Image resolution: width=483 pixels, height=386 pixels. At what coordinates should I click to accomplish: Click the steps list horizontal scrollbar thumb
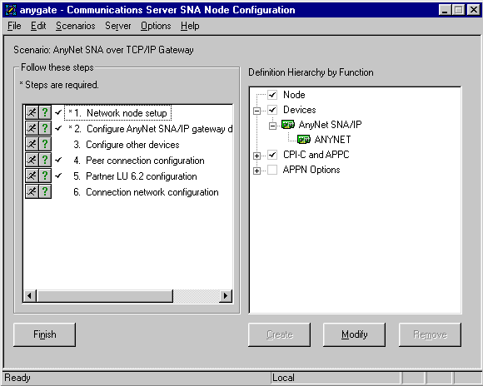point(105,296)
